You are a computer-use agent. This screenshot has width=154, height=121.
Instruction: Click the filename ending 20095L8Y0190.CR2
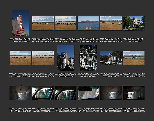click(x=133, y=40)
